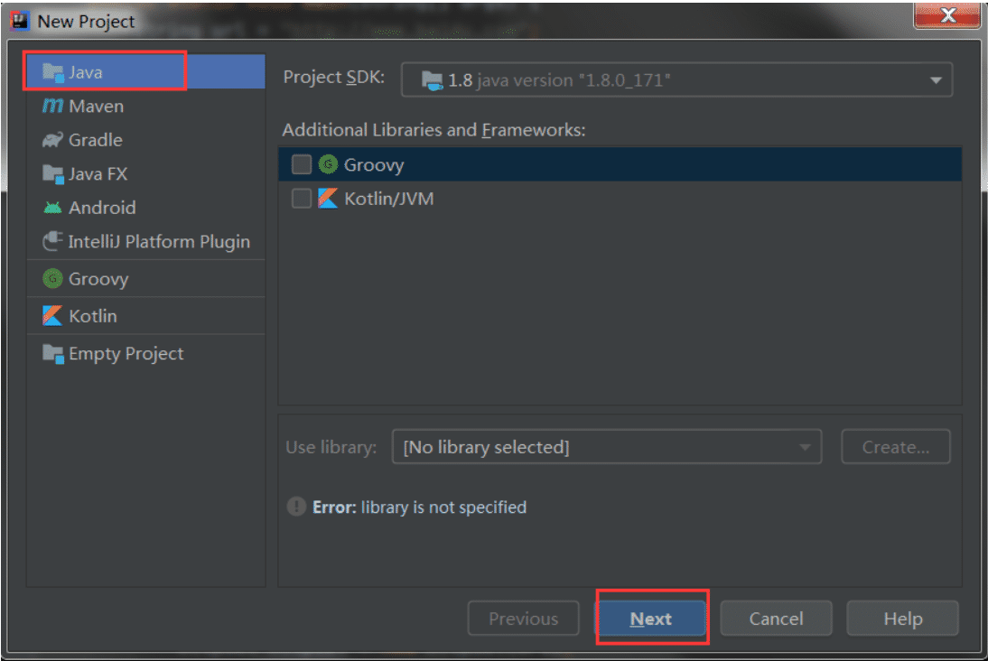
Task: Select the Groovy icon in left sidebar
Action: (52, 279)
